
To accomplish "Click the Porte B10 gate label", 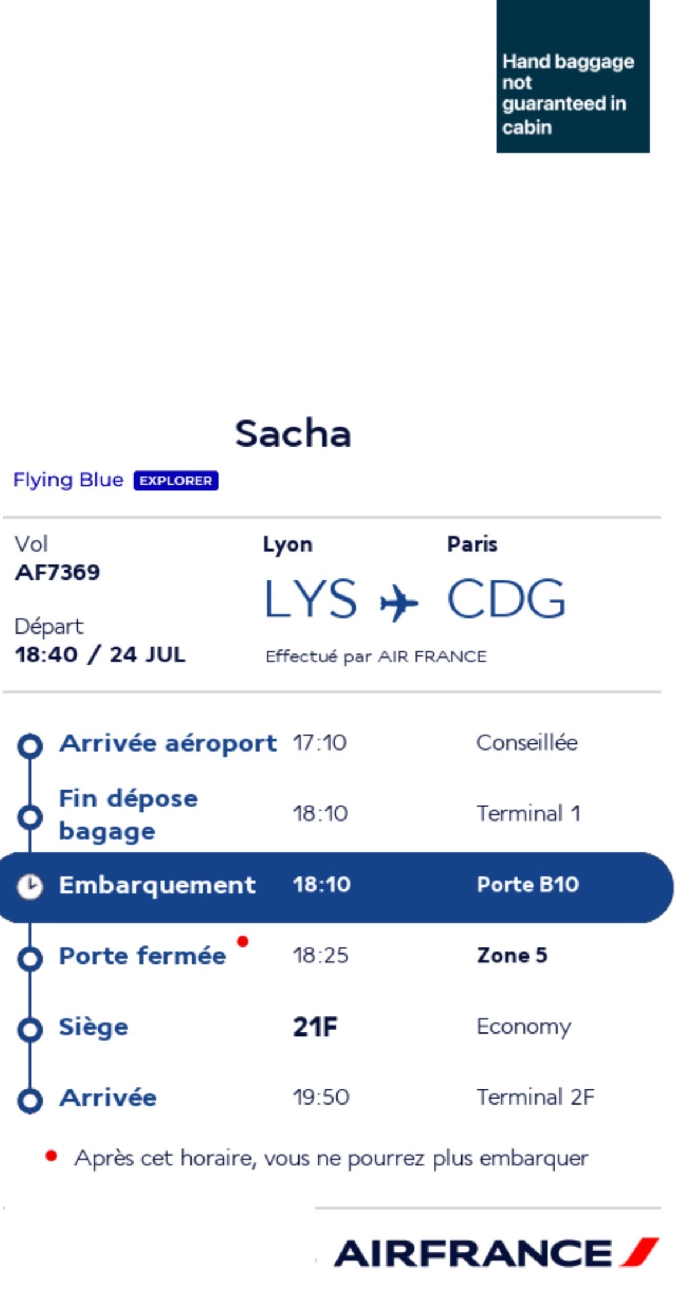I will (528, 885).
